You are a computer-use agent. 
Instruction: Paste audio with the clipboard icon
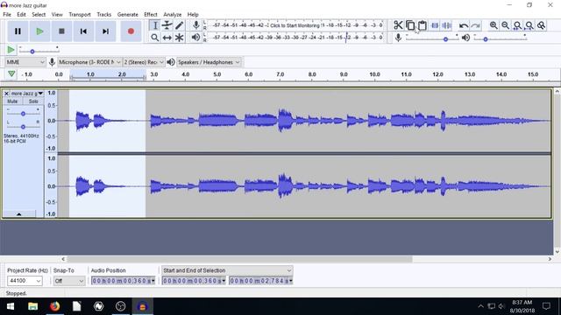(x=423, y=25)
